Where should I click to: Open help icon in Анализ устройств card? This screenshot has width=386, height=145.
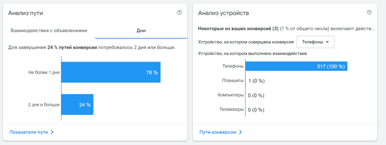coord(369,12)
